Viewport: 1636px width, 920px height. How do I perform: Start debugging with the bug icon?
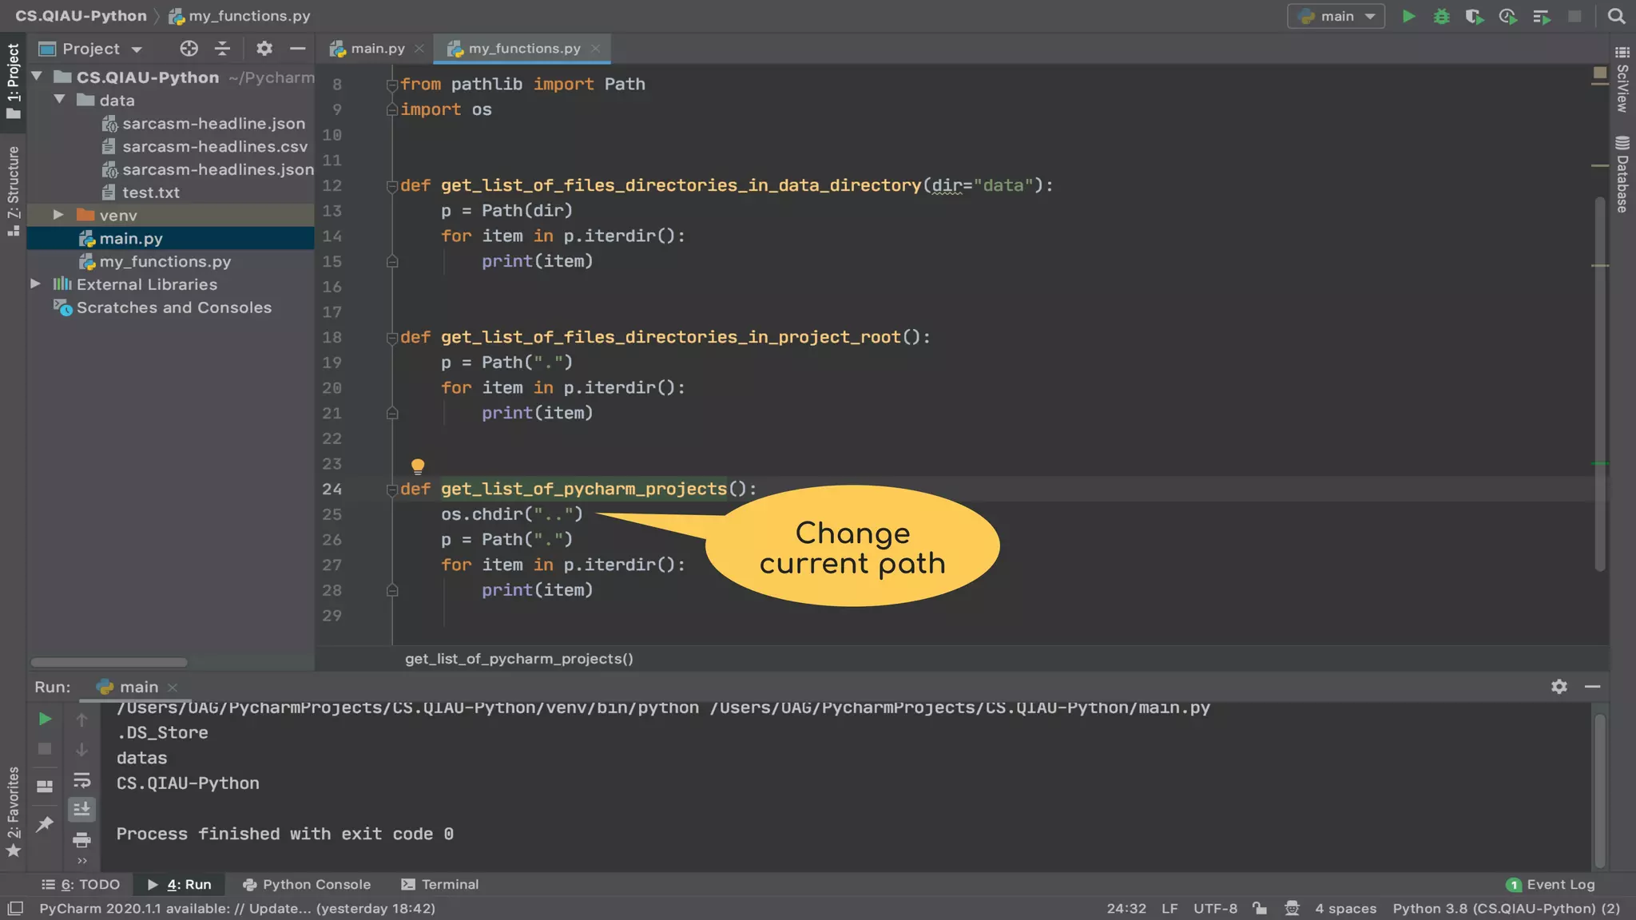(1442, 16)
